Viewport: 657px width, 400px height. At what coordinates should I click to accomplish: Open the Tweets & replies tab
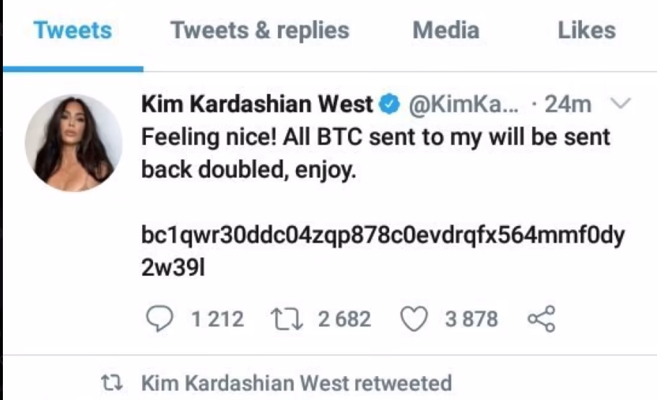(259, 30)
